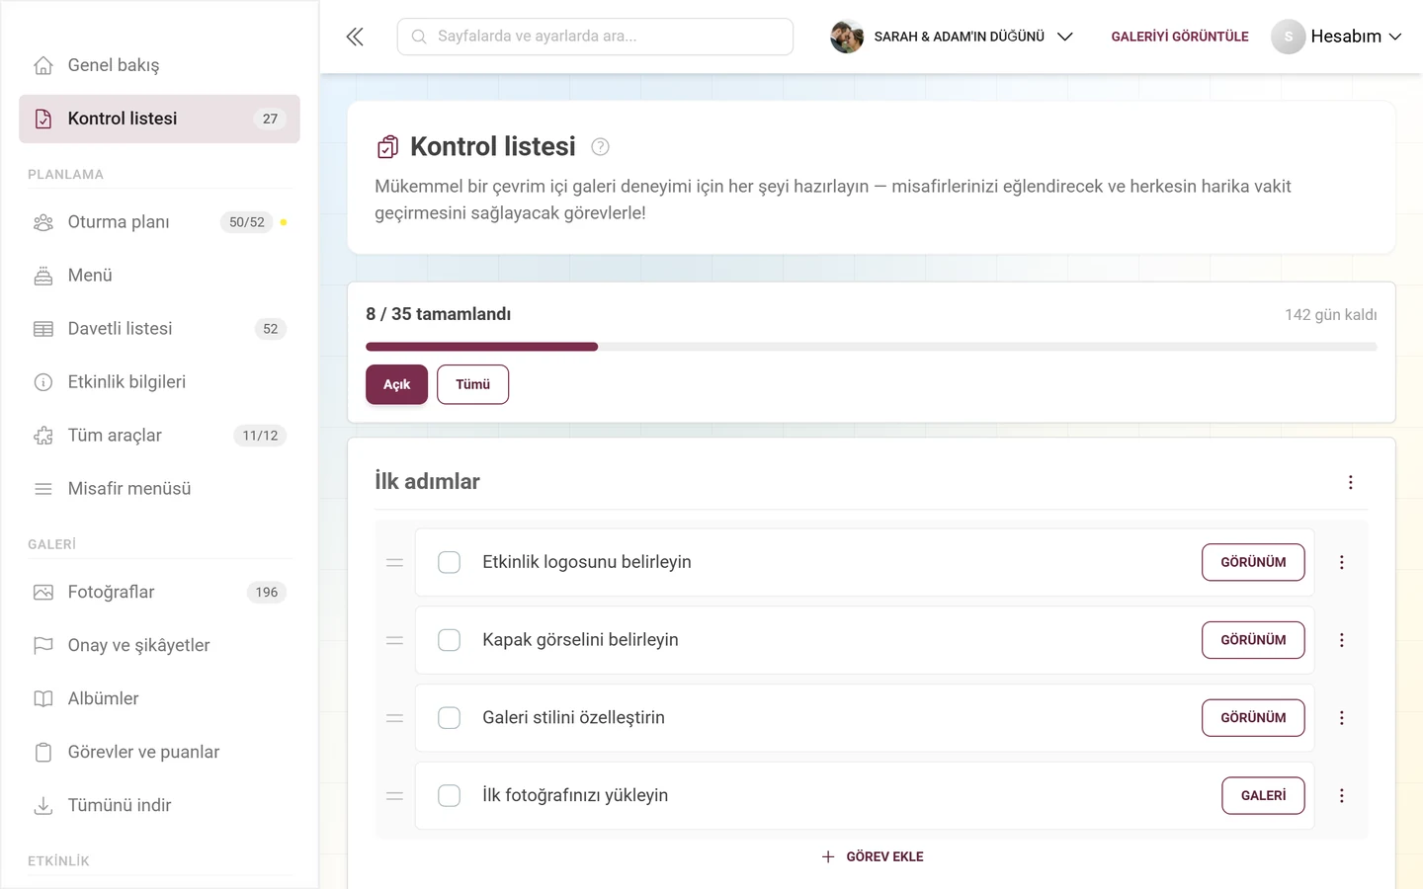Open three-dot menu for Galeri stilini özelleştirin

pyautogui.click(x=1342, y=718)
